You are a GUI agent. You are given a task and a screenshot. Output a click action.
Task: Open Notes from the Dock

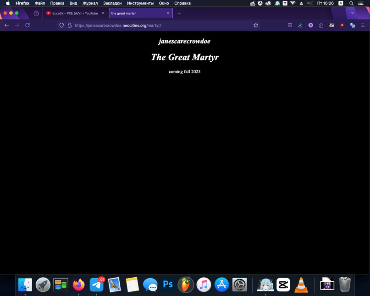point(132,285)
